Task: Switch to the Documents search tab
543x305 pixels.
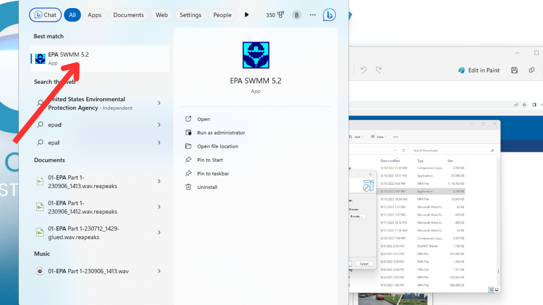Action: point(128,14)
